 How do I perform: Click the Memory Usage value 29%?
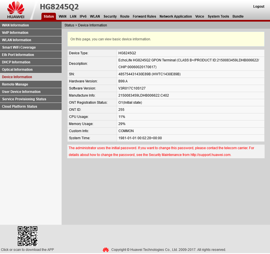click(x=122, y=124)
